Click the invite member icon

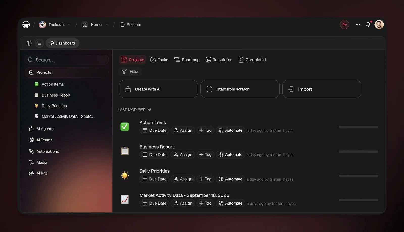pyautogui.click(x=344, y=25)
